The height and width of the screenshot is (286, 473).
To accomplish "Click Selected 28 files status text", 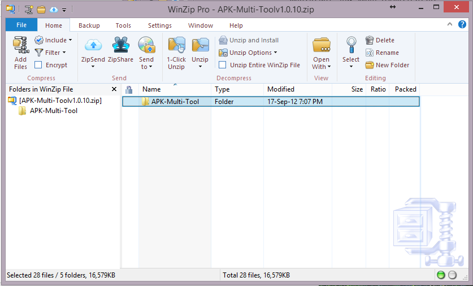I will (x=61, y=275).
